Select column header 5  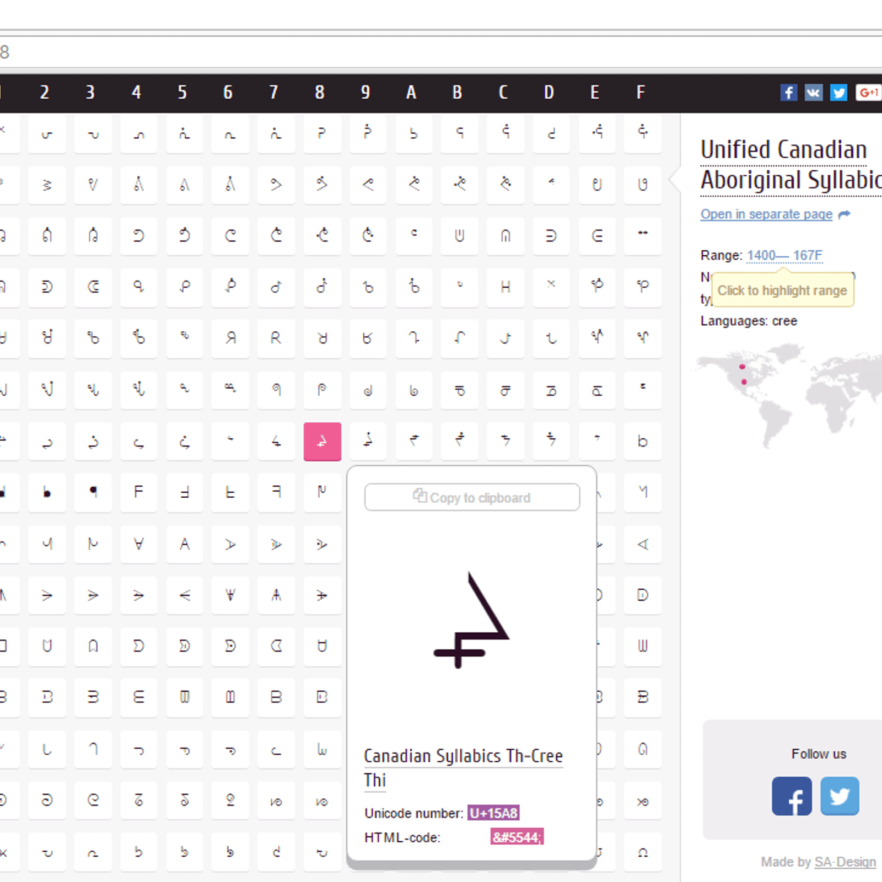(x=182, y=93)
